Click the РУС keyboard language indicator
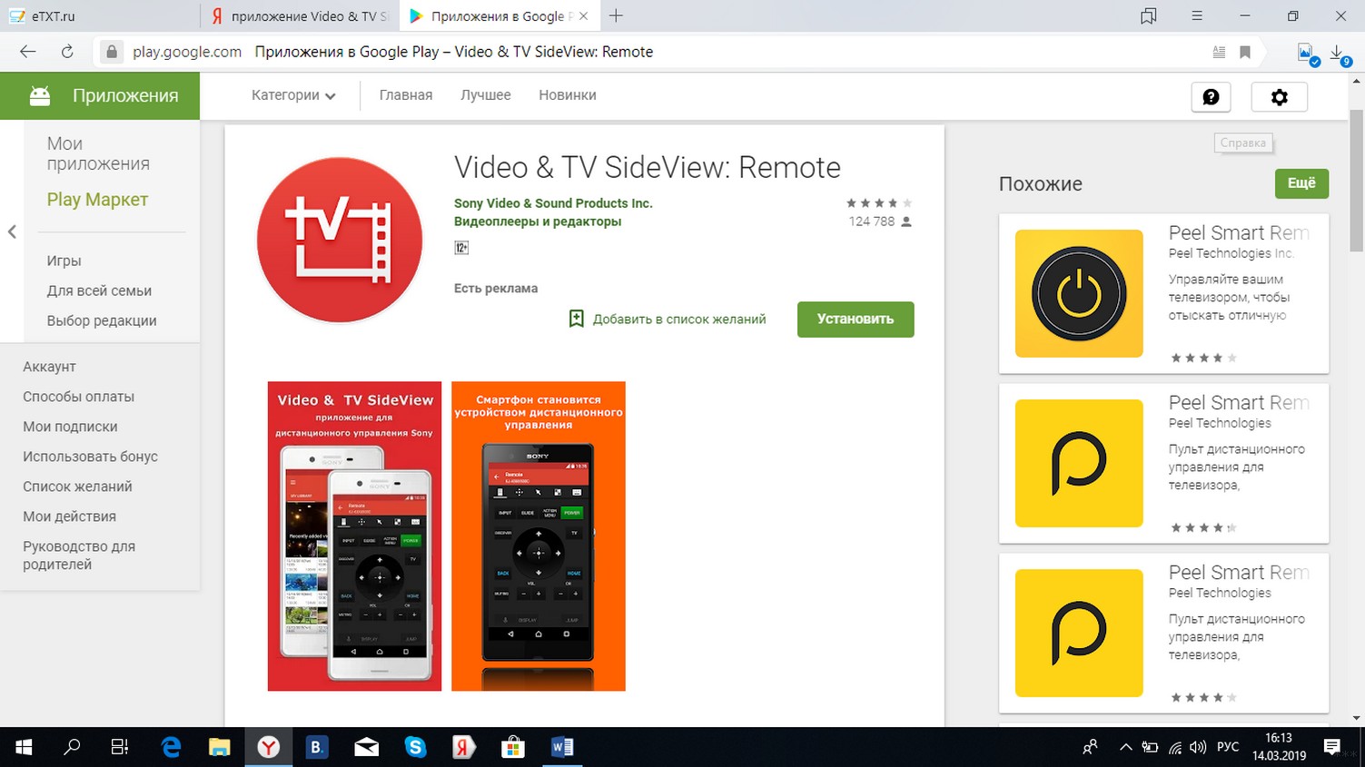Viewport: 1365px width, 767px height. pyautogui.click(x=1228, y=747)
